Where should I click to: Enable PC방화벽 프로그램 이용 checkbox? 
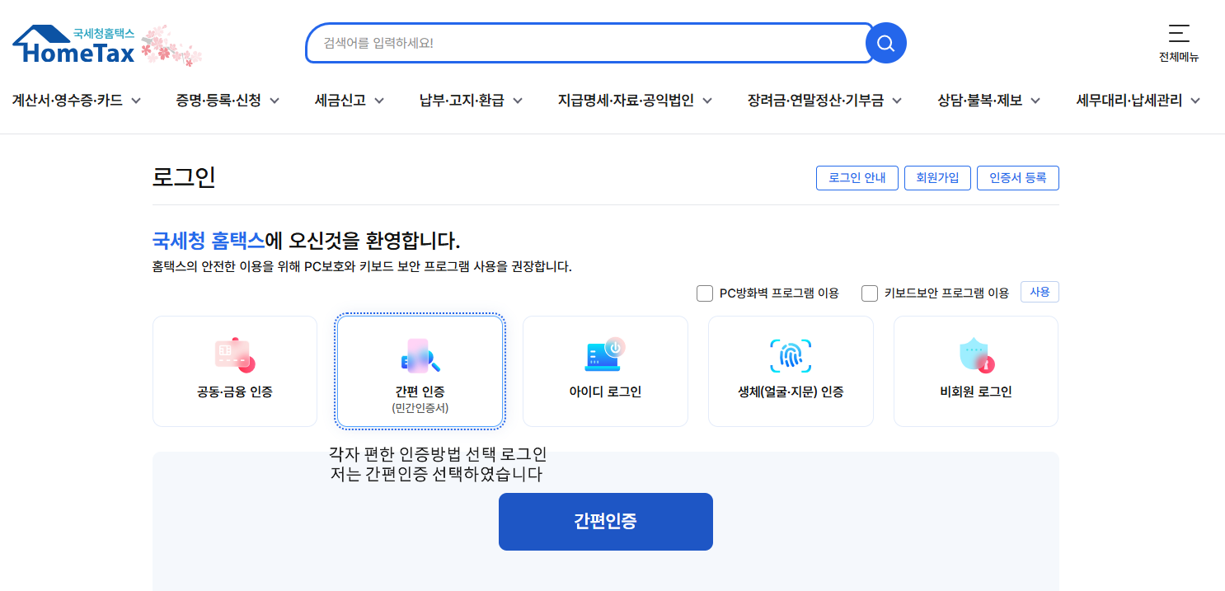(705, 293)
